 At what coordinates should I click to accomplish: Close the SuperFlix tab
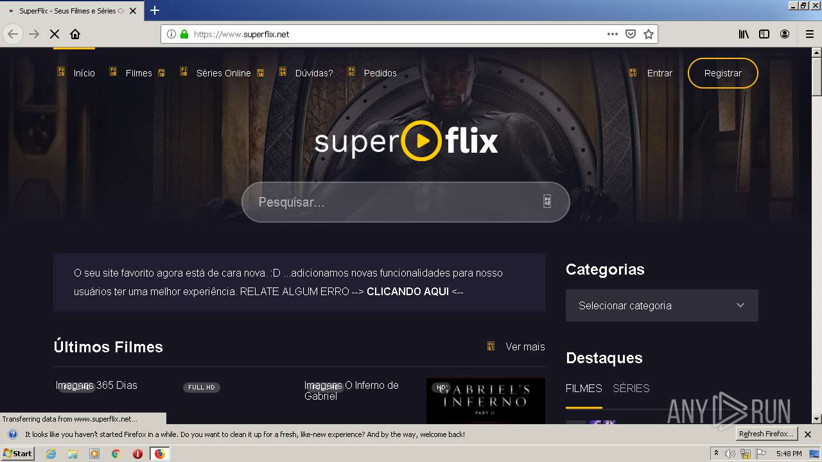click(x=133, y=11)
